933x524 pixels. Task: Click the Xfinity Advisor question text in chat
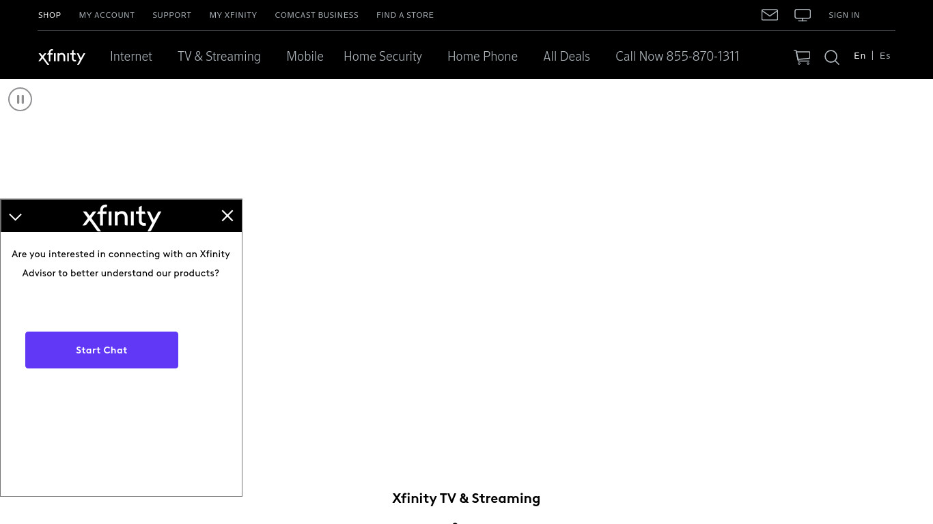coord(121,263)
